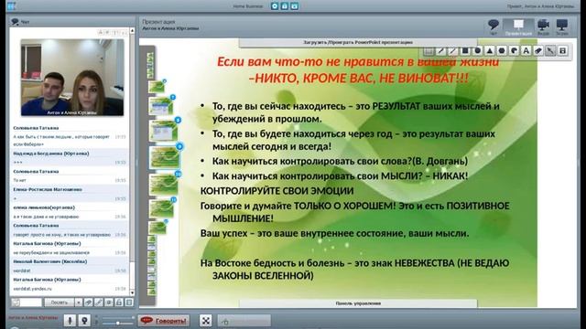Click the clear chat trash icon
This screenshot has width=586, height=329.
point(129,302)
